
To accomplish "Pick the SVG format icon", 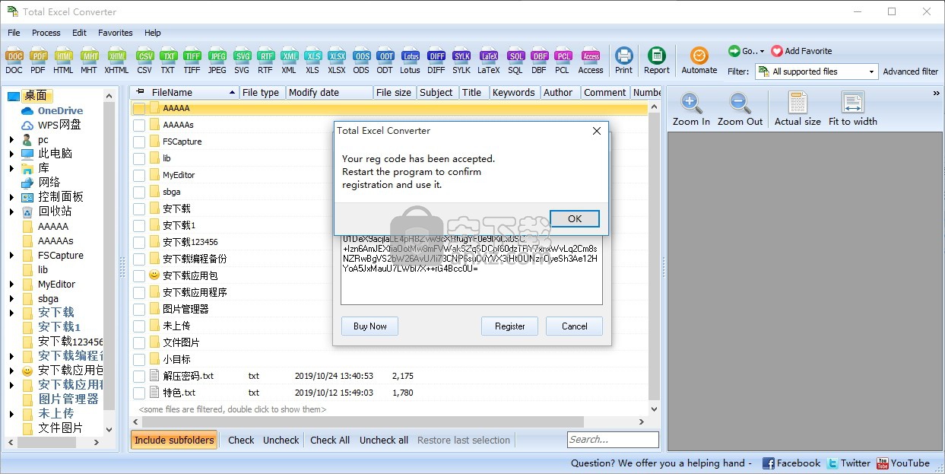I will tap(242, 61).
